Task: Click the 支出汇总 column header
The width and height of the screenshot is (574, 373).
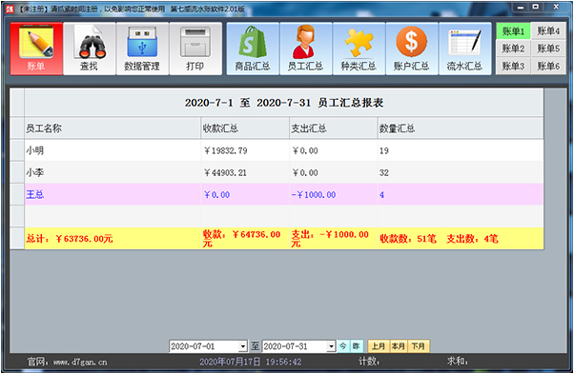Action: 334,128
